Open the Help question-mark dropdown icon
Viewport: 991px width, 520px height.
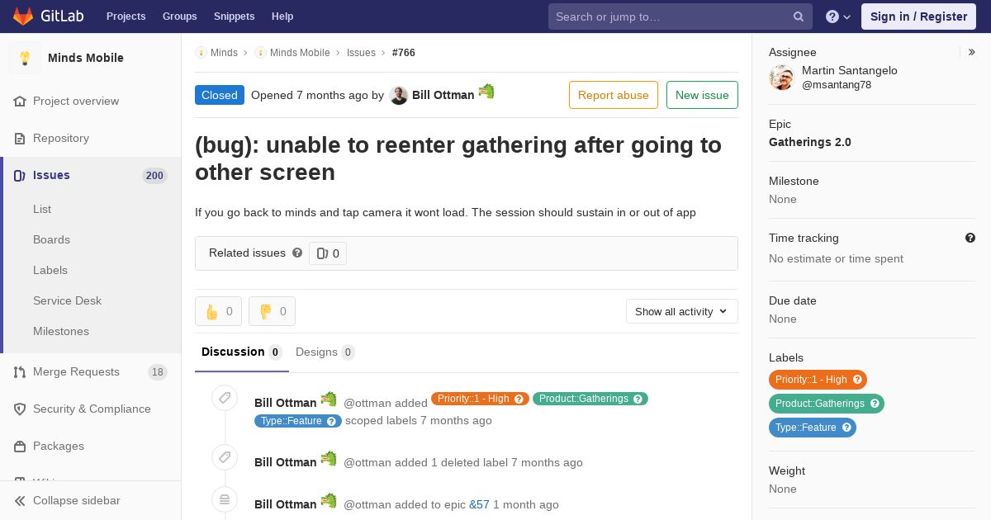(x=838, y=17)
